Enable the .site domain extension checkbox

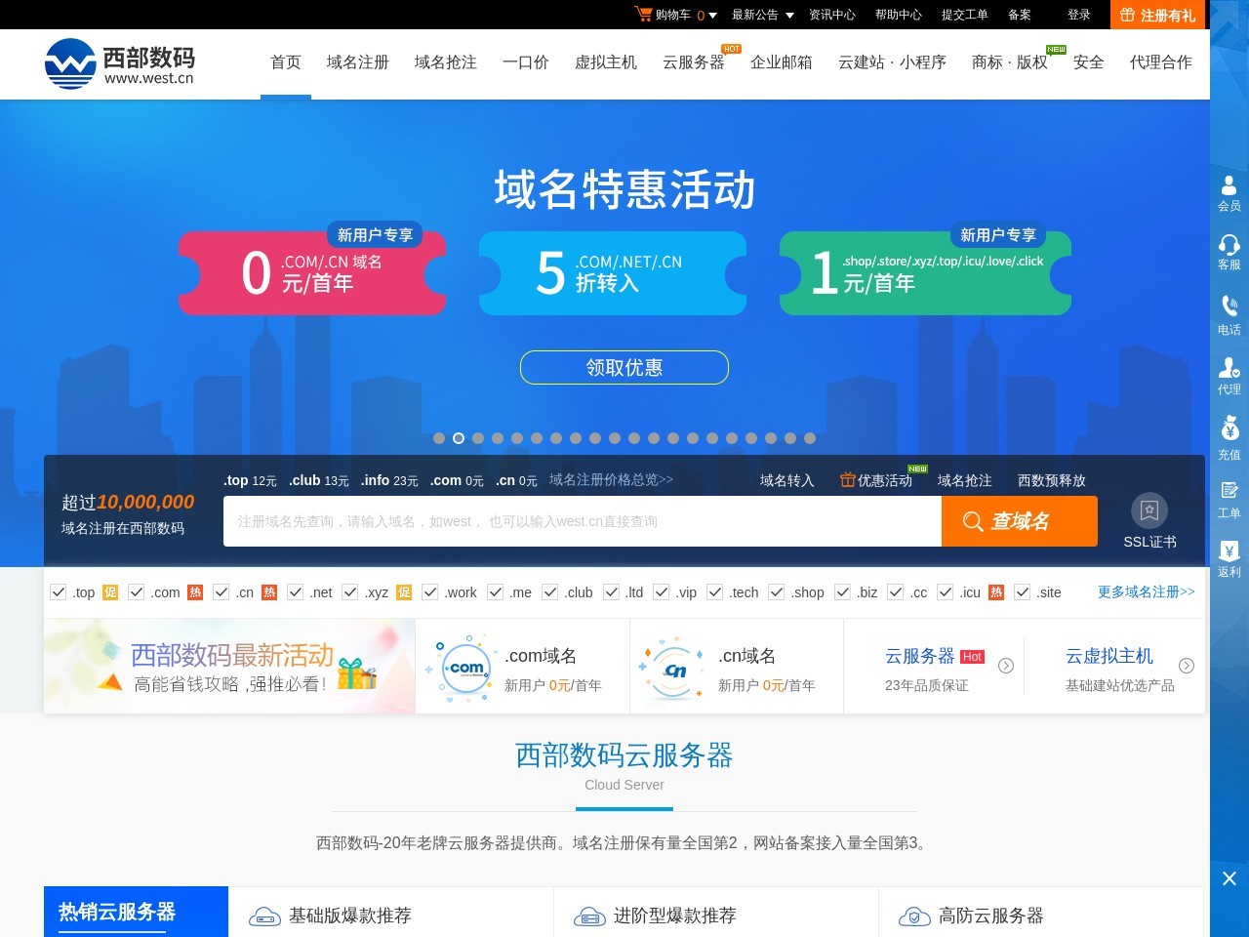click(1023, 591)
